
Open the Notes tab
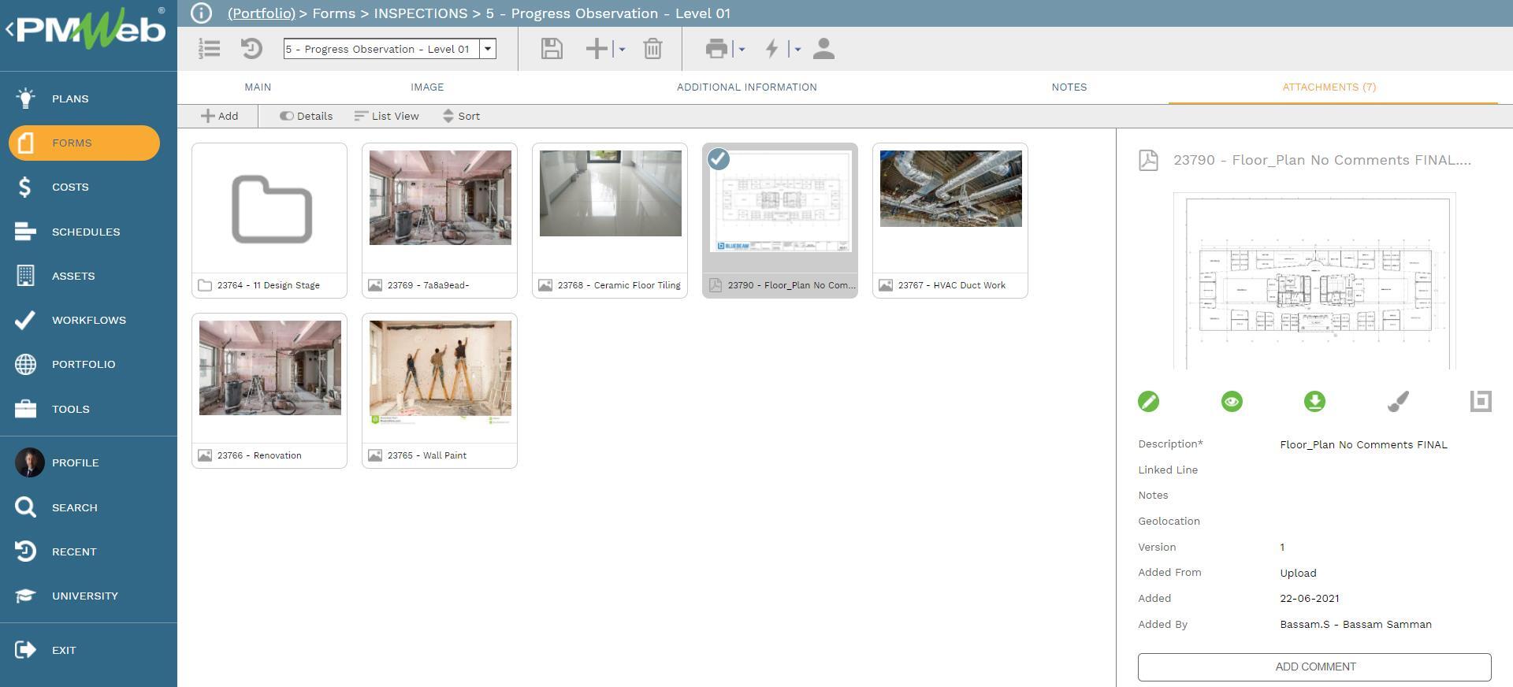pyautogui.click(x=1069, y=87)
